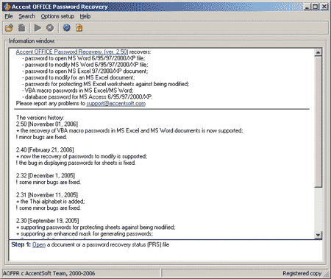Image resolution: width=331 pixels, height=279 pixels.
Task: Click the 'Information window:' group label
Action: (32, 41)
